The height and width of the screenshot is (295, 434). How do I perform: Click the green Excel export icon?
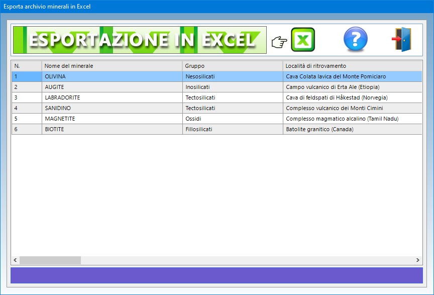(303, 40)
